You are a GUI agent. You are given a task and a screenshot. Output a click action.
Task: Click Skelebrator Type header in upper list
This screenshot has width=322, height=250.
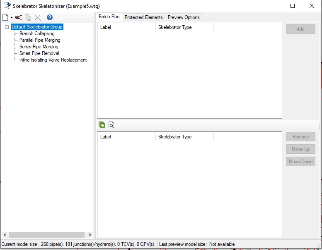click(184, 27)
